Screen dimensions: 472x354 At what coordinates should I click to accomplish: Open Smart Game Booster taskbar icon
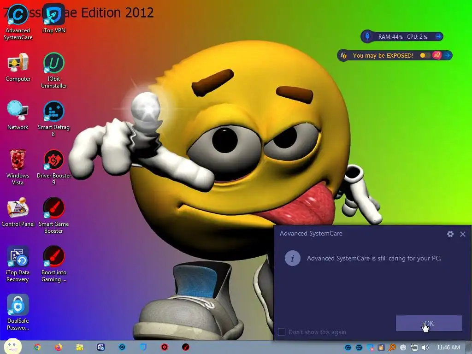pos(186,348)
